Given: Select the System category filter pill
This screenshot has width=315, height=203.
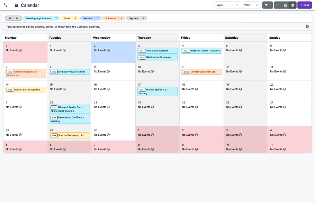Looking at the screenshot, I should 136,18.
